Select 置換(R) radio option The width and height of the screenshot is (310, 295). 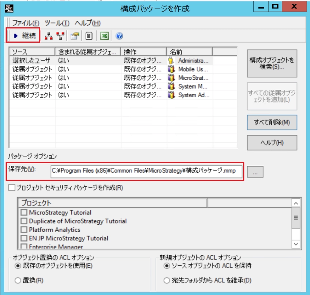pos(18,280)
